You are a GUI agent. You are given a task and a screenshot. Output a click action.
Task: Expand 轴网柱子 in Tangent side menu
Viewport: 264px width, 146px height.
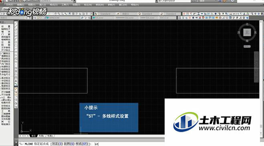click(x=6, y=29)
